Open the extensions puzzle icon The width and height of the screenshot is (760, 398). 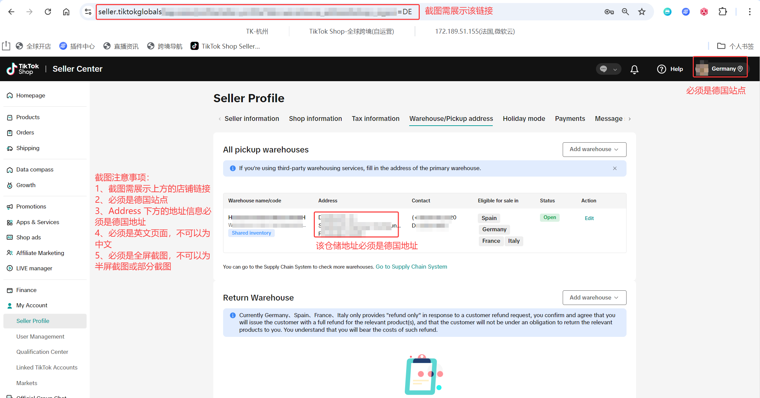pos(723,12)
